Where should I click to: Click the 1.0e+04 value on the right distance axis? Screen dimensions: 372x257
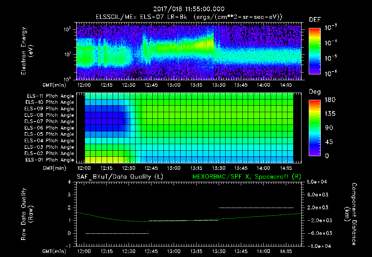pos(317,182)
